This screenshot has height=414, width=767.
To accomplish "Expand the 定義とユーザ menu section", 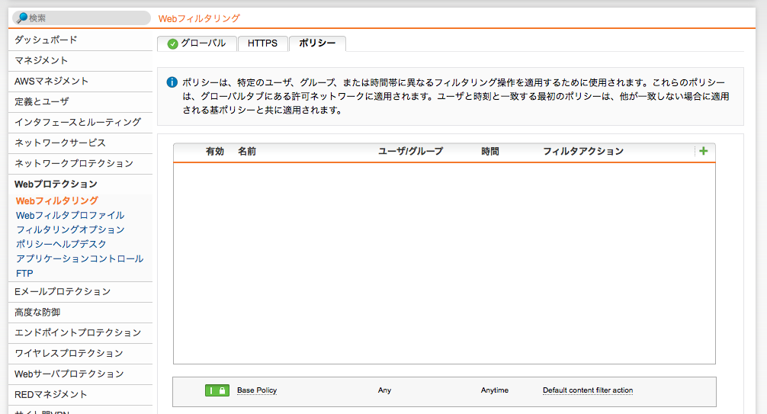I will 42,101.
